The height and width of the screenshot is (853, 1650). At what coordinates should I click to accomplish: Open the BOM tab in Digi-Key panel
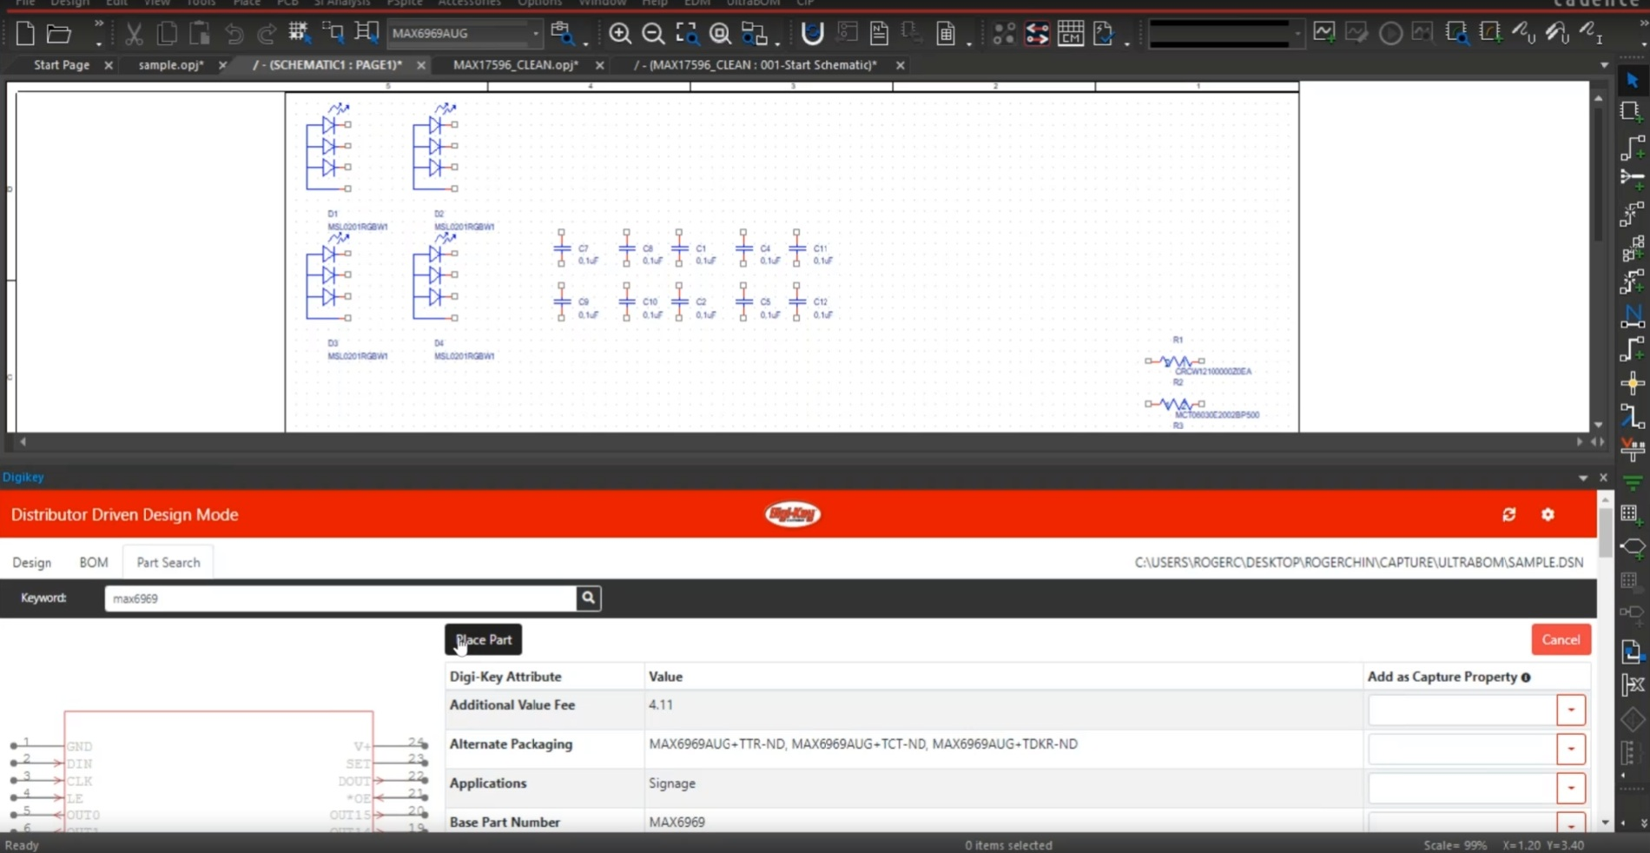tap(94, 563)
